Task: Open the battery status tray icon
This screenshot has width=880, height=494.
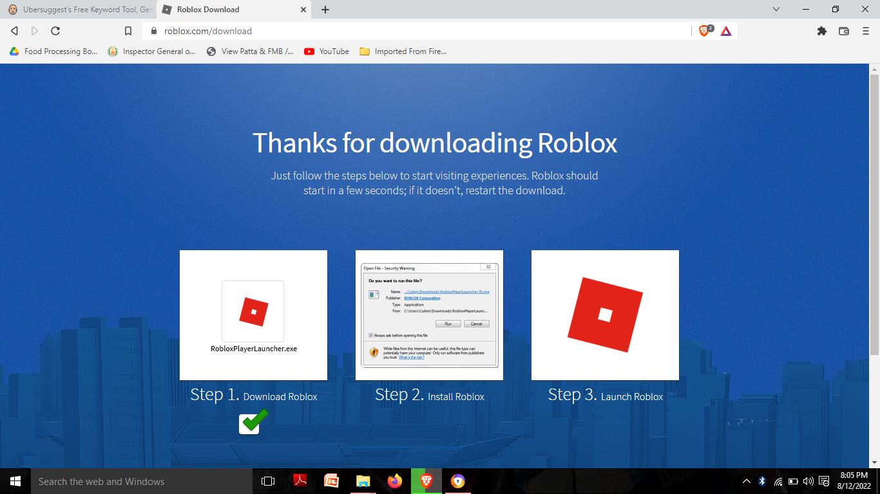Action: (x=793, y=481)
